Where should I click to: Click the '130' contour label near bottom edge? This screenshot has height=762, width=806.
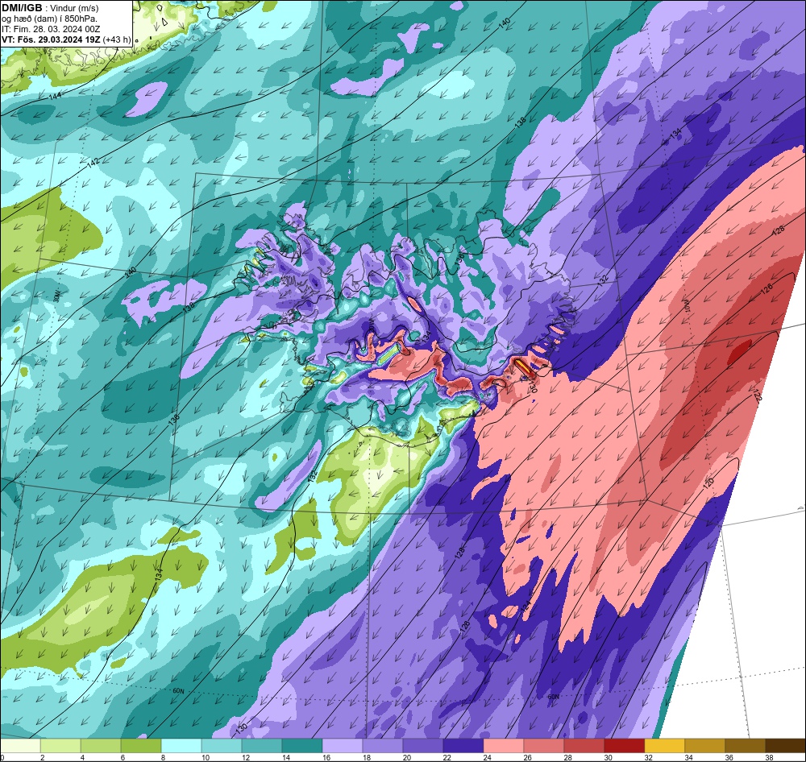tap(242, 728)
